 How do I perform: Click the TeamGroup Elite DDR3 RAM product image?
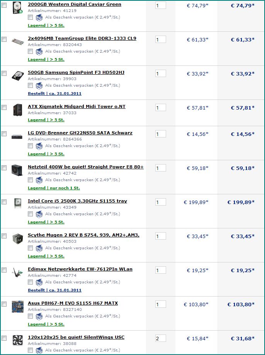click(18, 41)
